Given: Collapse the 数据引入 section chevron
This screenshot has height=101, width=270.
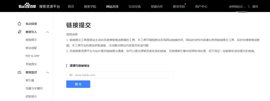Looking at the screenshot, I should [x=48, y=32].
